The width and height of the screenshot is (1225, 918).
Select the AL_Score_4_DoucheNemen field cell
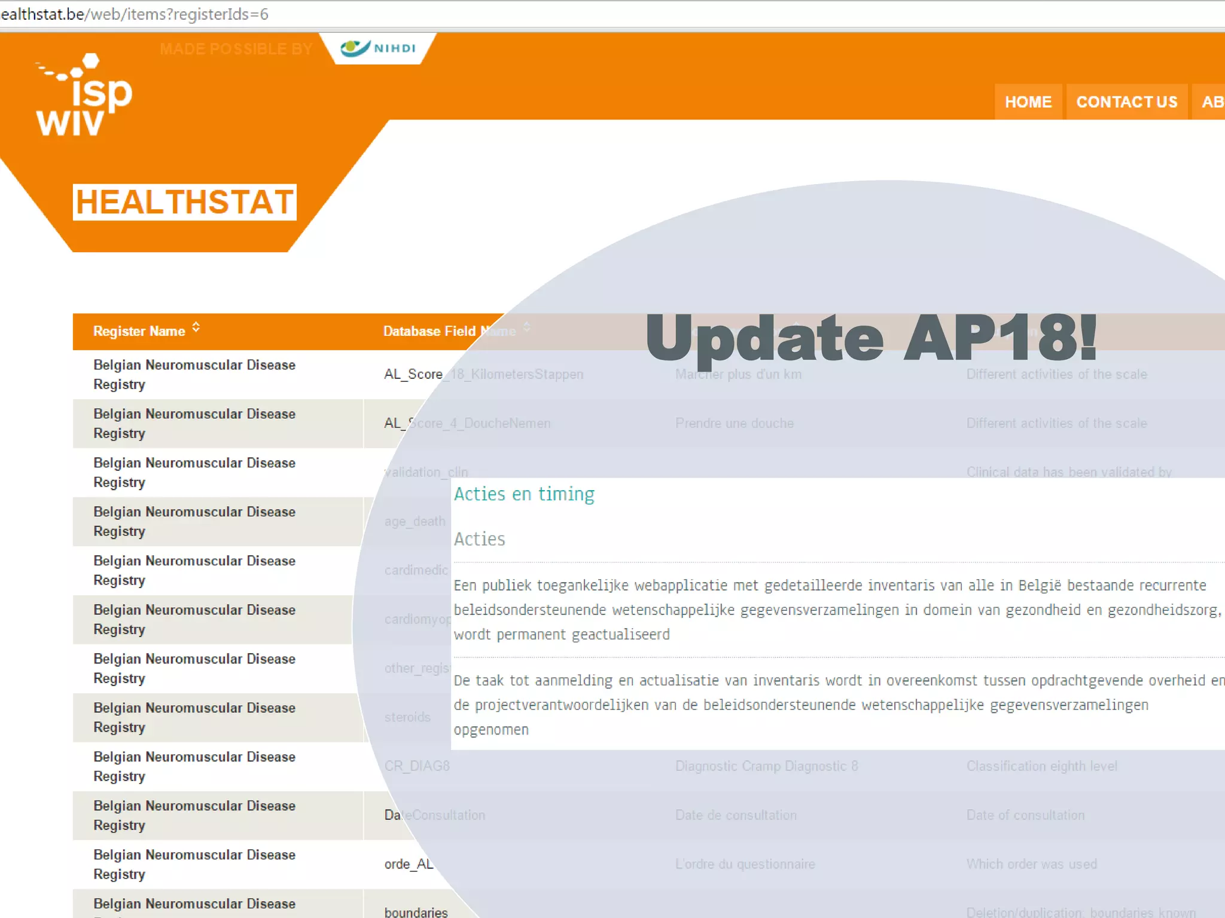[467, 423]
